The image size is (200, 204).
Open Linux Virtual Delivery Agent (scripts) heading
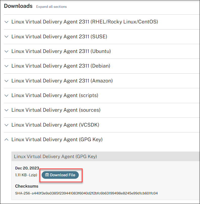(x=55, y=95)
